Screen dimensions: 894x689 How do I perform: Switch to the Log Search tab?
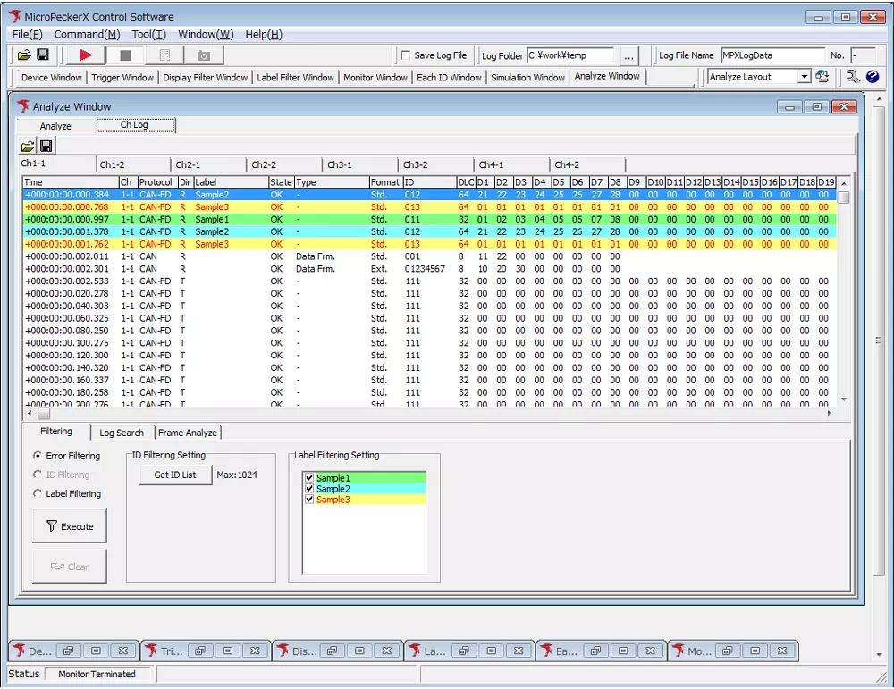click(122, 433)
